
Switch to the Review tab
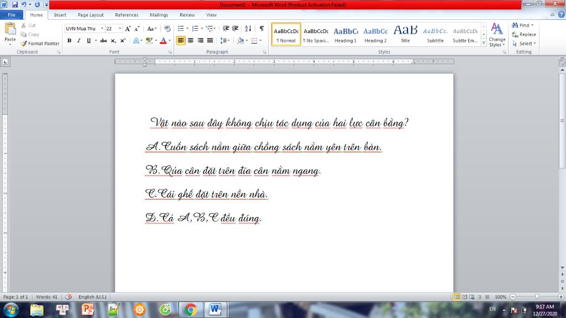click(187, 15)
